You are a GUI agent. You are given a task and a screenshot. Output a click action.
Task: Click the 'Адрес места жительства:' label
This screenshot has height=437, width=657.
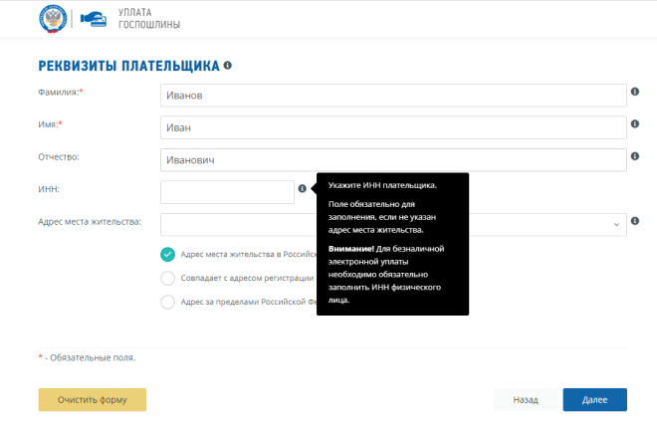tap(90, 222)
